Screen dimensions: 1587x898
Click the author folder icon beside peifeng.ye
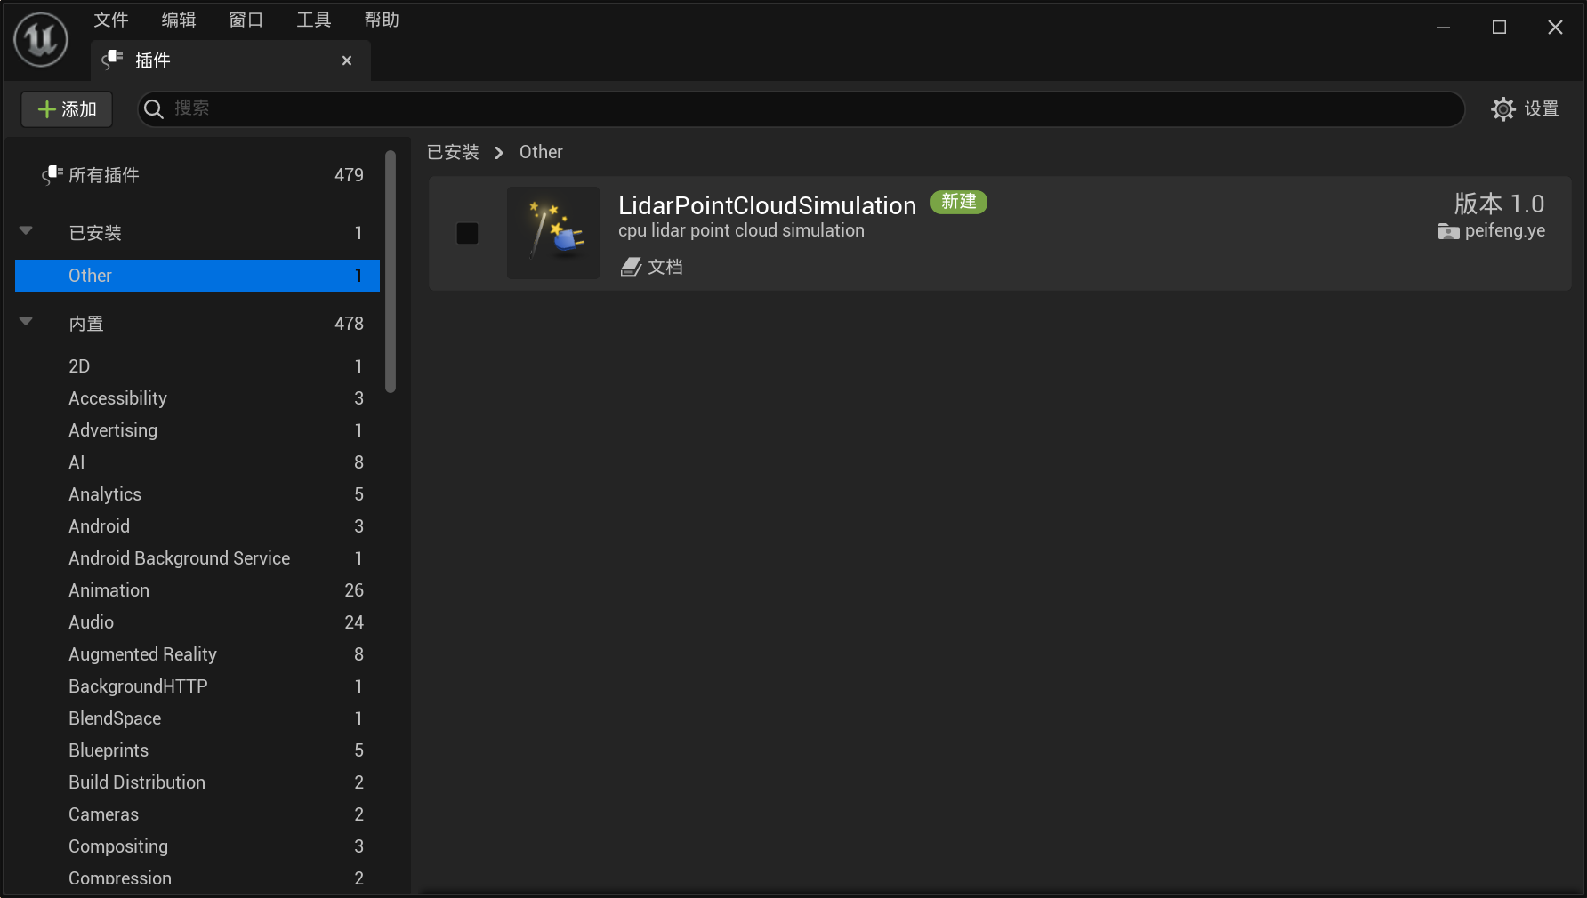click(1448, 231)
